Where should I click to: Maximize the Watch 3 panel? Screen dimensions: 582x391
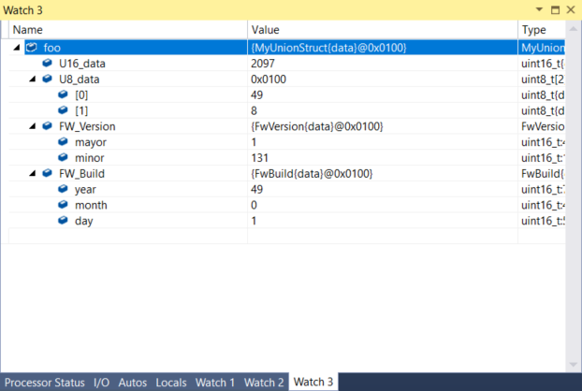tap(555, 10)
